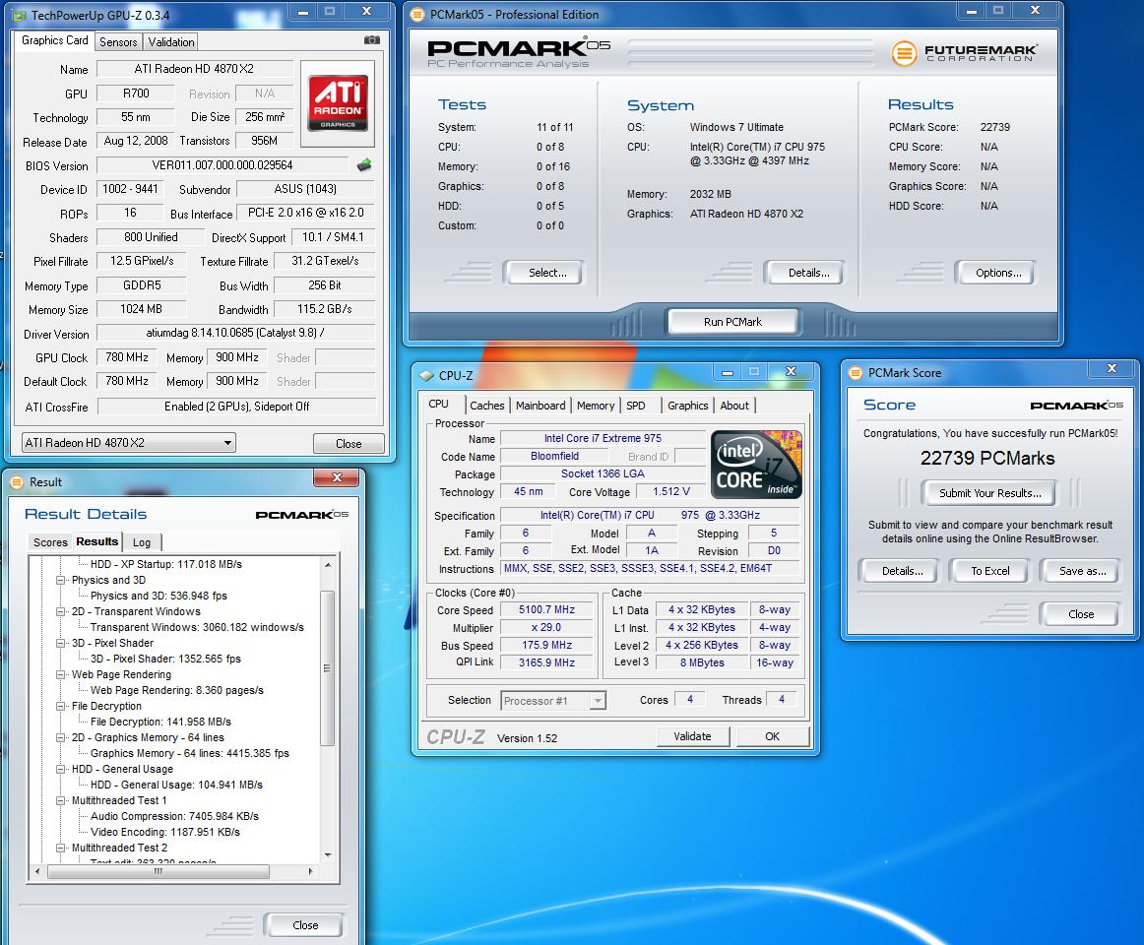Click the GPU Name field in GPU-Z
This screenshot has width=1144, height=945.
tap(195, 69)
